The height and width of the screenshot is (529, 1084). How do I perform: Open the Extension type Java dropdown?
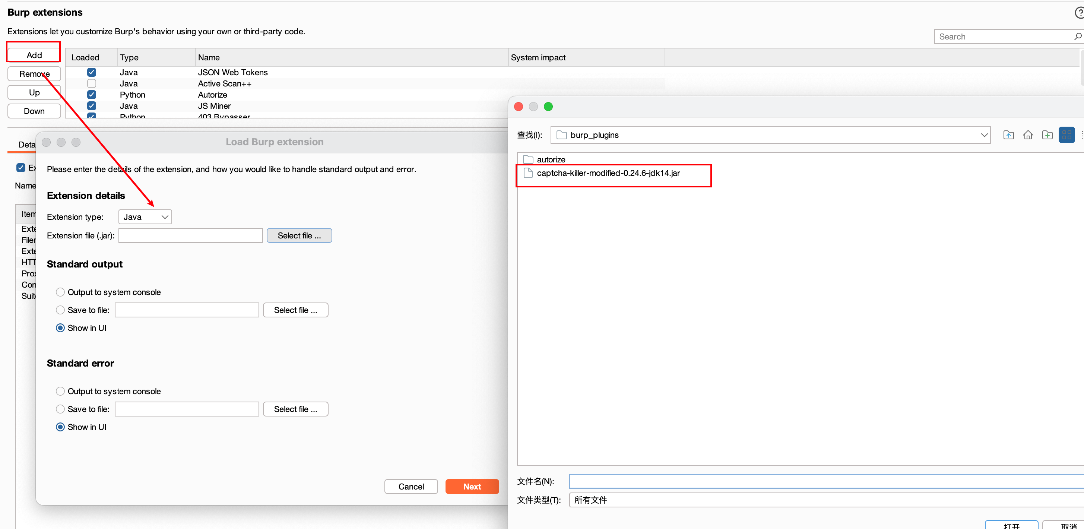pos(145,217)
